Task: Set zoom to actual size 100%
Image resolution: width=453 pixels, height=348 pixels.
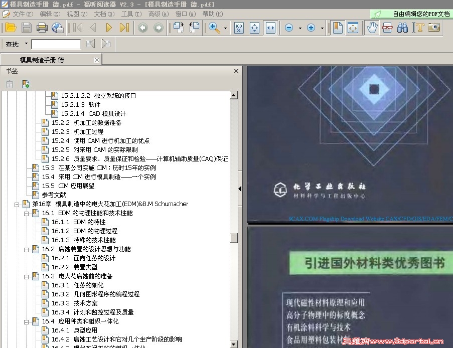Action: [x=239, y=28]
